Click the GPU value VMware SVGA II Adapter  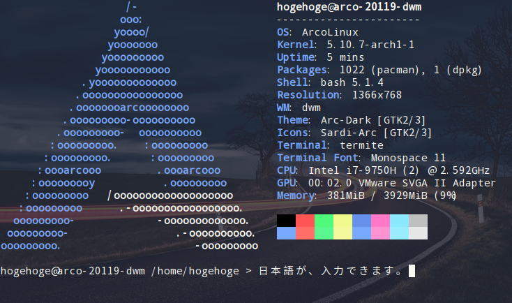point(427,183)
